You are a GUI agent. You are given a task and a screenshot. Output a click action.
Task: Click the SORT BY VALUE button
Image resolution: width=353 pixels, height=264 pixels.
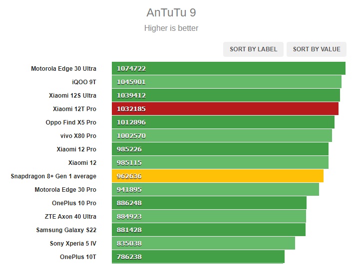[x=317, y=49]
